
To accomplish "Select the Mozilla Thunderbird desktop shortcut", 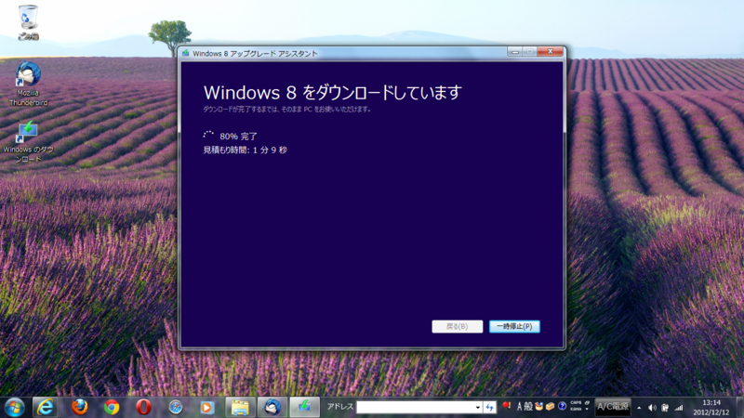I will [x=29, y=84].
